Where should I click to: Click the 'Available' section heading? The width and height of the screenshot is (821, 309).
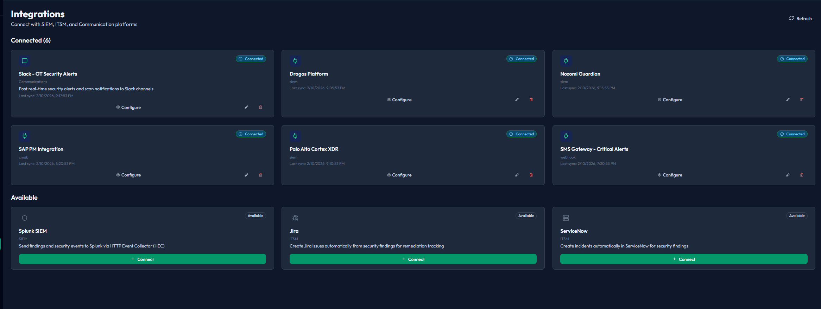coord(24,198)
